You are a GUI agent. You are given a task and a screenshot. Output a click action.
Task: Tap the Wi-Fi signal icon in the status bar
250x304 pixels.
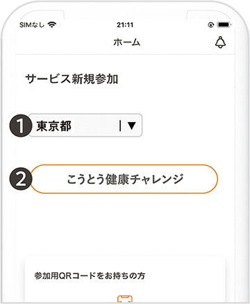pyautogui.click(x=52, y=25)
